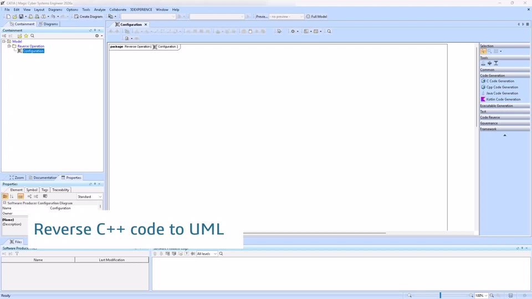Viewport: 532px width, 299px height.
Task: Switch to the Documentation tab
Action: pos(43,178)
